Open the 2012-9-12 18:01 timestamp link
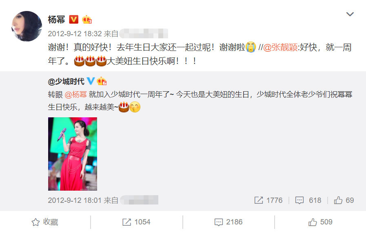This screenshot has height=233, width=366. 75,200
